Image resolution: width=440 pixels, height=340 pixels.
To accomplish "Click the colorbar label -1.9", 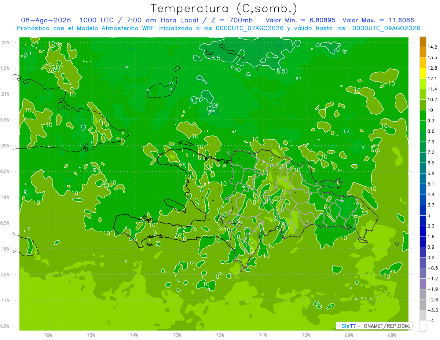I will [x=433, y=289].
